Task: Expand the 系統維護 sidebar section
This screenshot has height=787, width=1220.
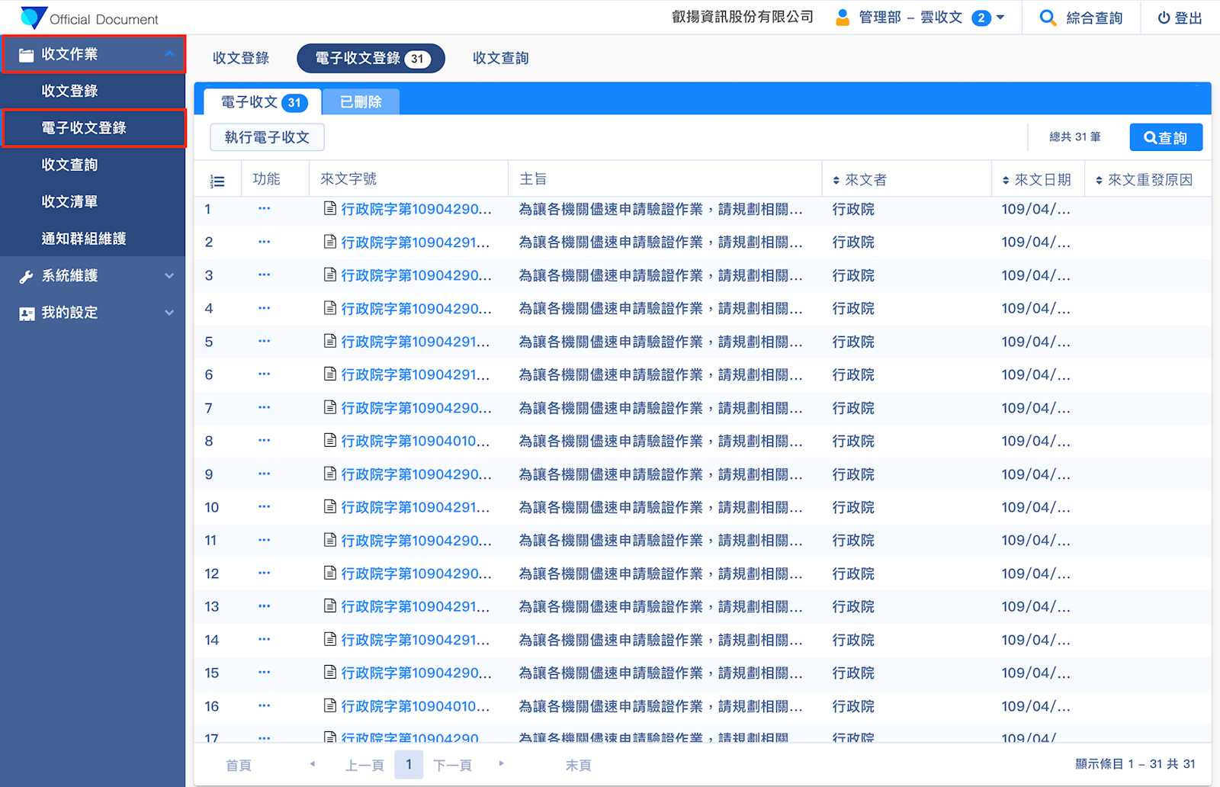Action: [x=169, y=276]
